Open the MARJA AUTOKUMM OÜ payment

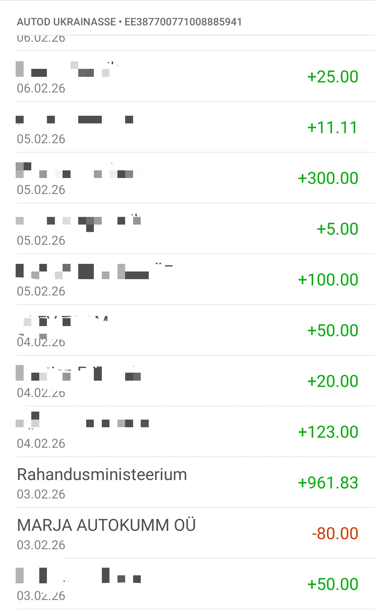[x=106, y=525]
